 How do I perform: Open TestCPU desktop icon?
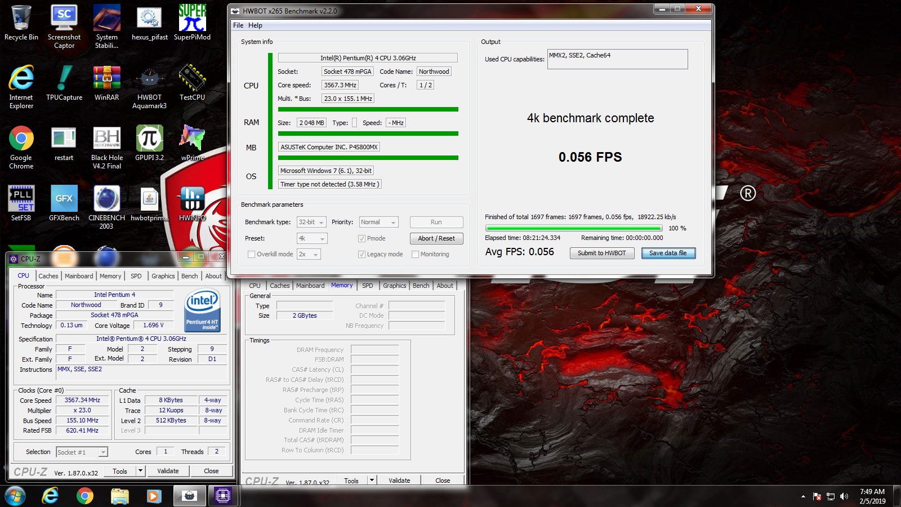click(192, 83)
